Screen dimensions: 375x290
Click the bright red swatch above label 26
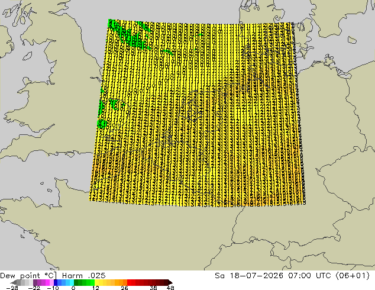(x=129, y=282)
